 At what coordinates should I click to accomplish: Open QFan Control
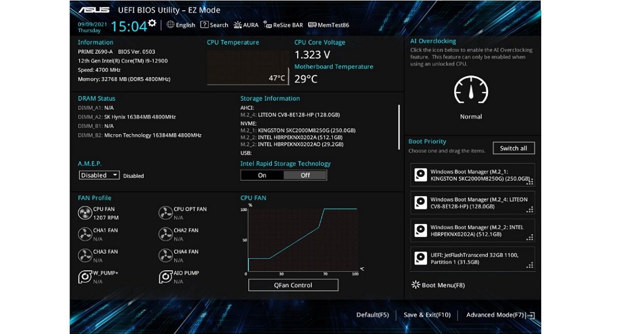tap(293, 285)
